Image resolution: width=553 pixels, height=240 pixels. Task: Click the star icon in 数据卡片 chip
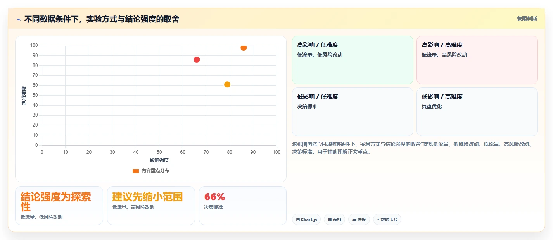pyautogui.click(x=378, y=219)
